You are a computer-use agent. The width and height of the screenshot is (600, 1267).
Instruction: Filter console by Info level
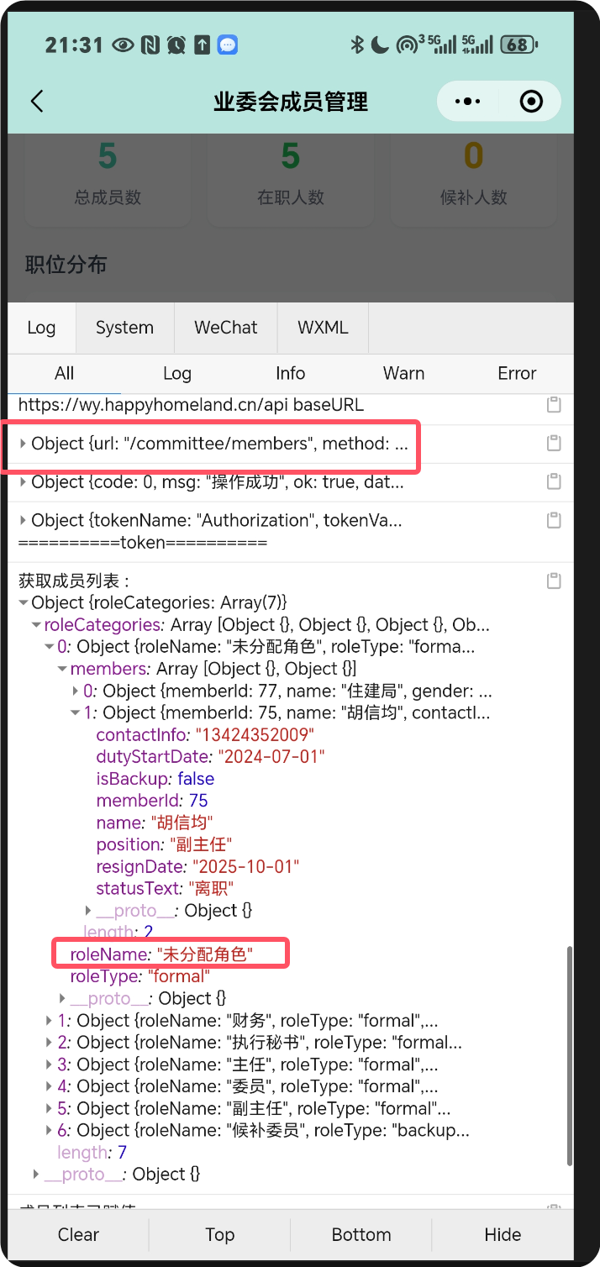(x=291, y=373)
